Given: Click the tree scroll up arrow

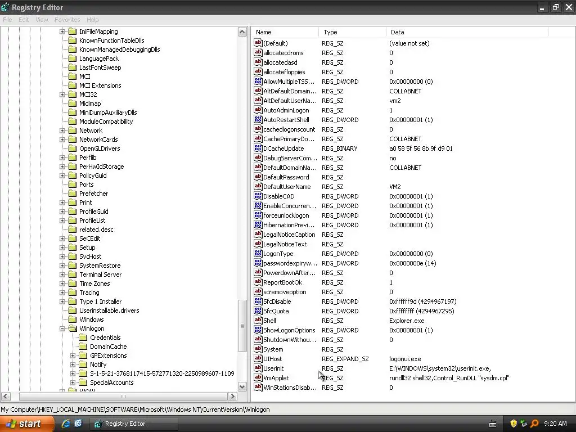Looking at the screenshot, I should click(x=242, y=32).
